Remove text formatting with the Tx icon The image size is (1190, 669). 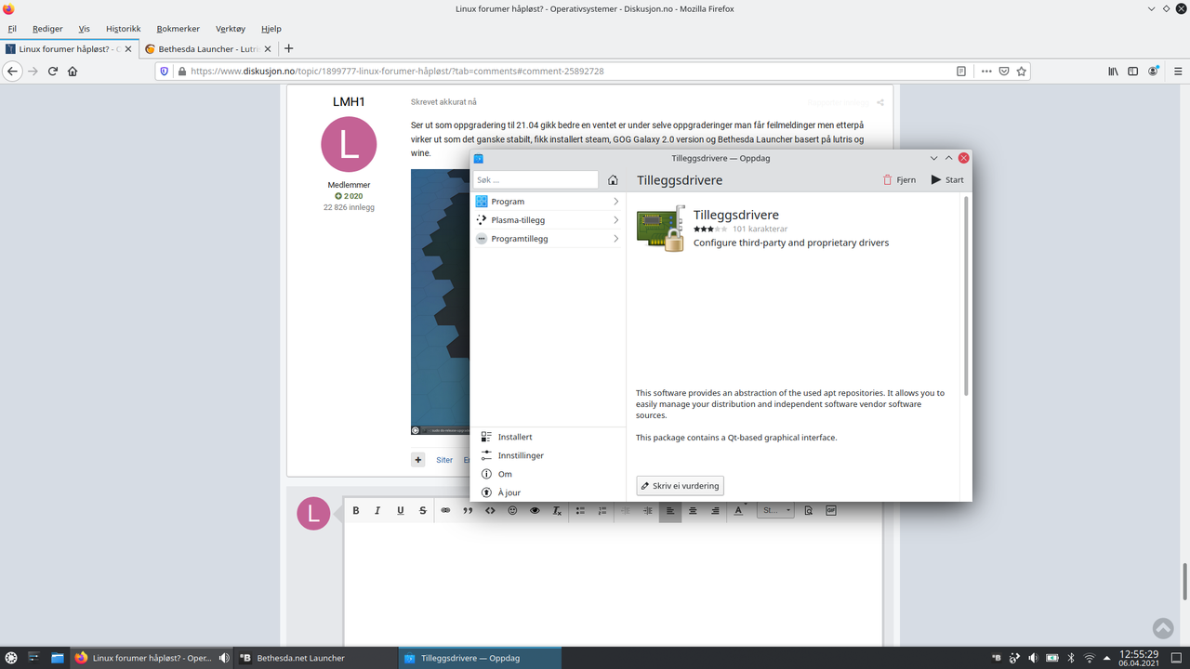click(556, 510)
